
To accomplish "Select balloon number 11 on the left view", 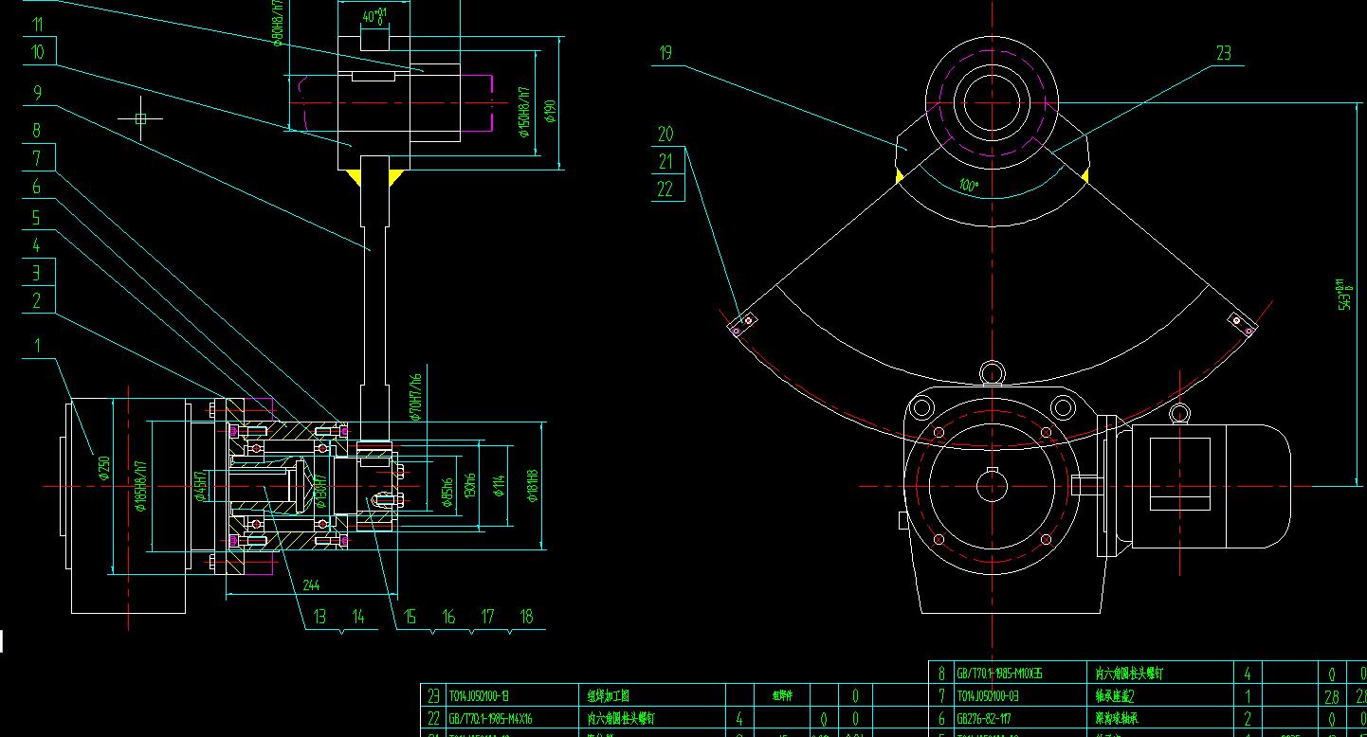I will tap(37, 25).
